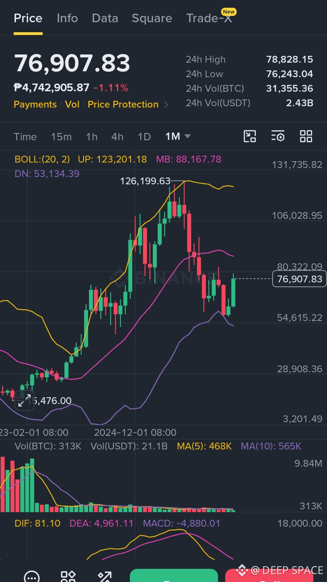
Task: Select the 15m chart interval
Action: click(x=61, y=137)
